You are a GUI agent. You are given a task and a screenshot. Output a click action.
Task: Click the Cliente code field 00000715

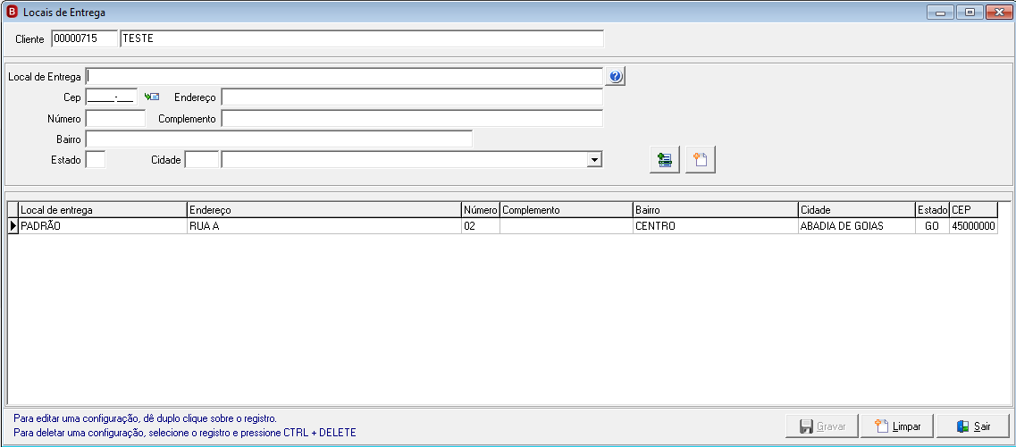tap(84, 38)
